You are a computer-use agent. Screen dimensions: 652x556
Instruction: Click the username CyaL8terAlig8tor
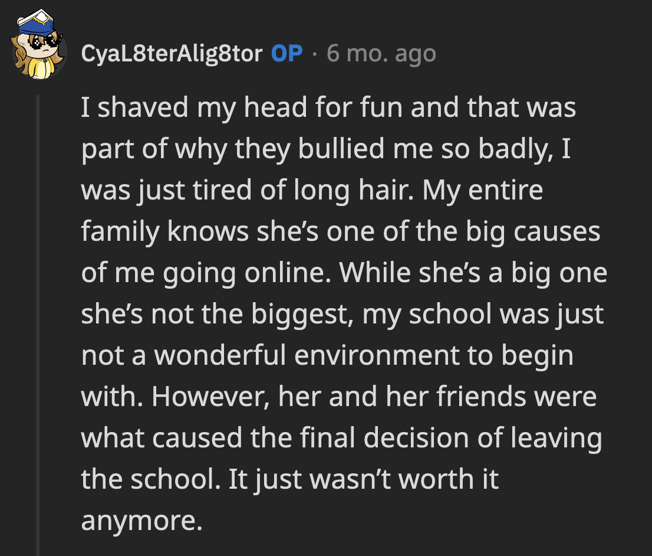(x=173, y=53)
